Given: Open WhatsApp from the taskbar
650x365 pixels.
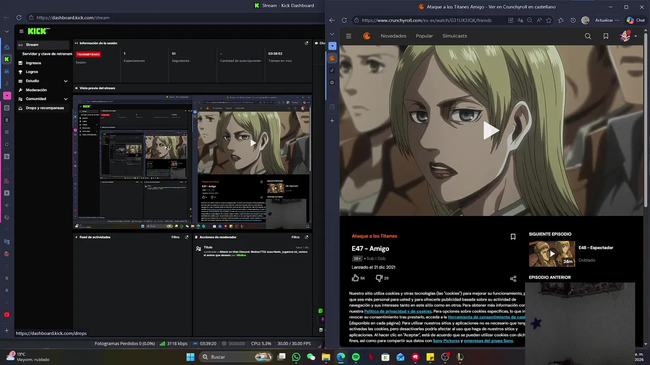Looking at the screenshot, I should [296, 357].
